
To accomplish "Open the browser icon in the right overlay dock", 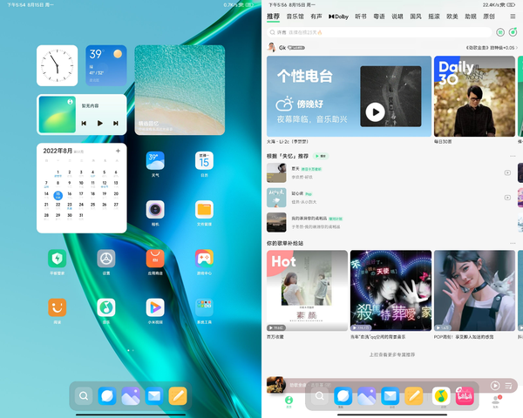I will [343, 395].
